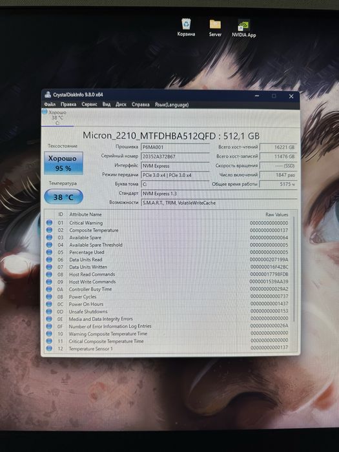The image size is (339, 452).
Task: Click the ID column header
Action: pos(61,214)
